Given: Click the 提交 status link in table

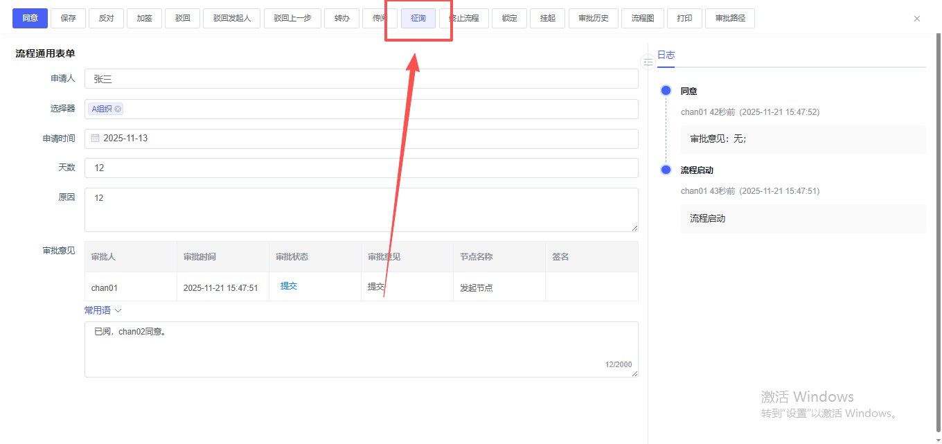Looking at the screenshot, I should 289,286.
